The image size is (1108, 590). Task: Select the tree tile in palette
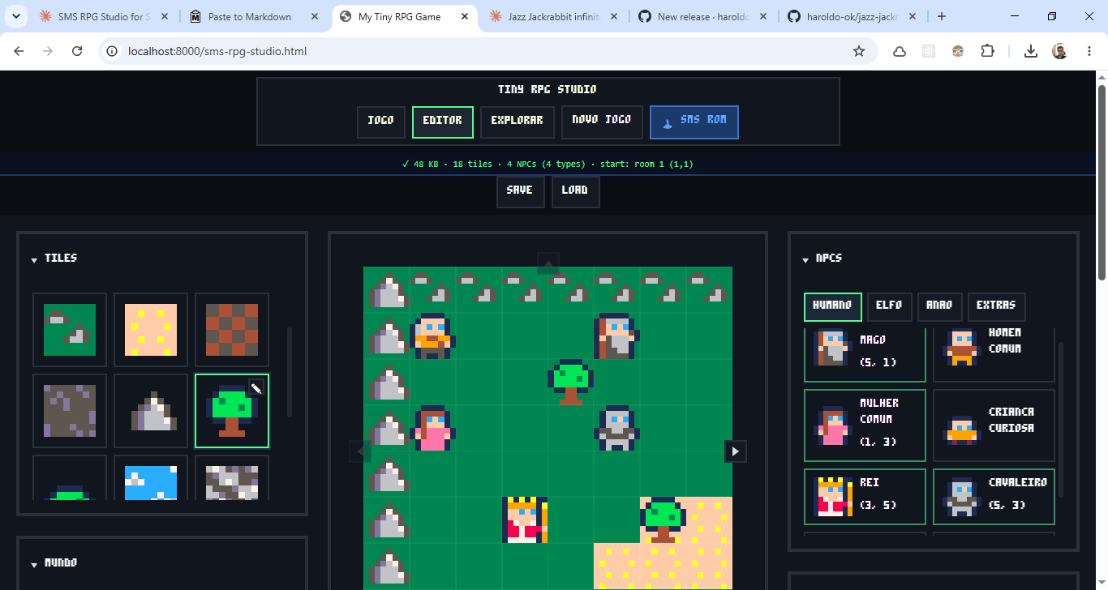pos(232,411)
